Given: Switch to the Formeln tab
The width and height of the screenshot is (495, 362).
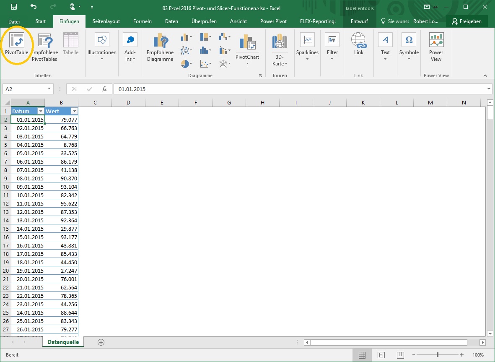Looking at the screenshot, I should pyautogui.click(x=142, y=21).
